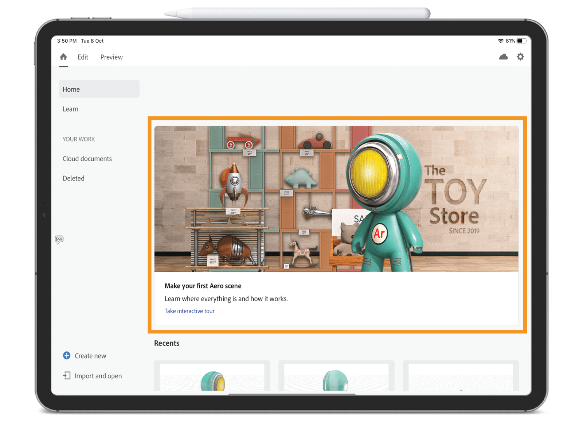This screenshot has width=583, height=437.
Task: Select Home in the sidebar
Action: point(71,89)
